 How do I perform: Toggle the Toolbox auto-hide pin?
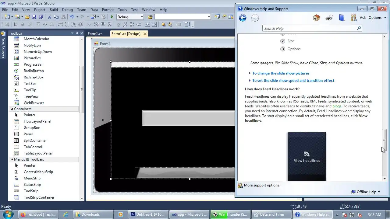click(x=77, y=33)
